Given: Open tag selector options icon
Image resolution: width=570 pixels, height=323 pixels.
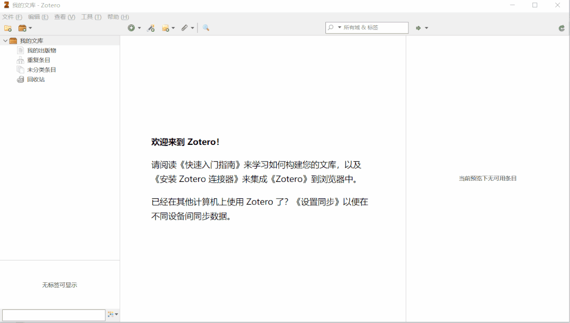Looking at the screenshot, I should tap(110, 315).
